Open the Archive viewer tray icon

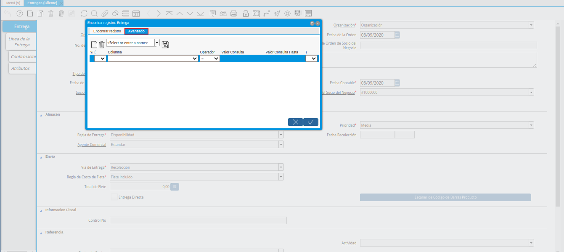(223, 13)
